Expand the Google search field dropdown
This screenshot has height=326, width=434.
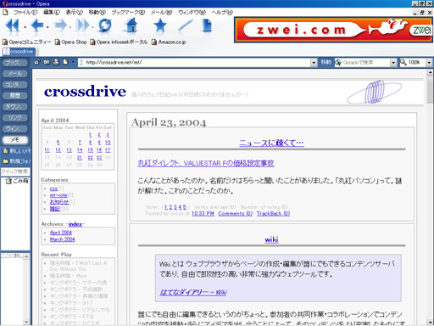tap(393, 63)
